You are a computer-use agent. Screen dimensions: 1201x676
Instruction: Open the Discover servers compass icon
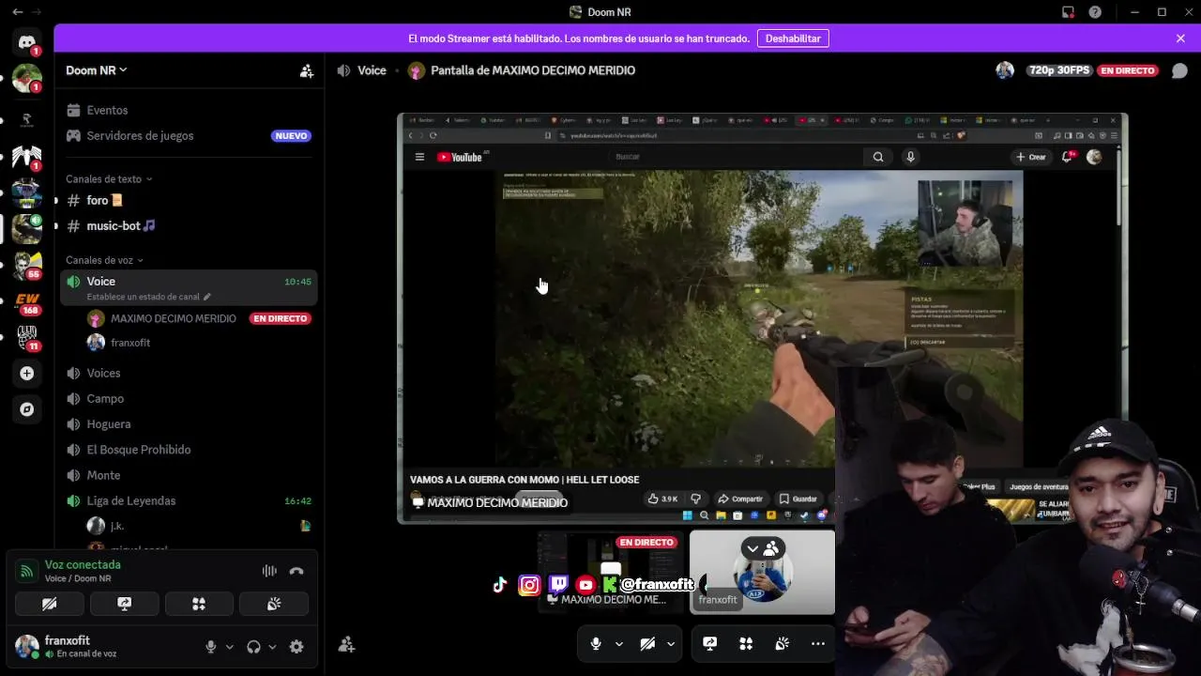click(26, 409)
